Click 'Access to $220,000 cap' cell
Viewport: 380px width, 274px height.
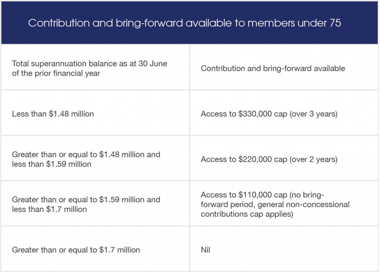pos(284,159)
